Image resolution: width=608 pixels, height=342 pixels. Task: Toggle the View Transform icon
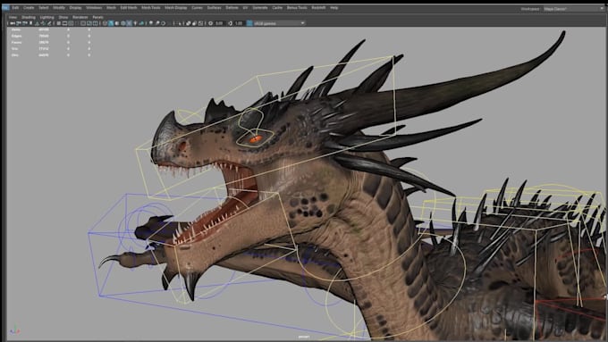tap(249, 23)
